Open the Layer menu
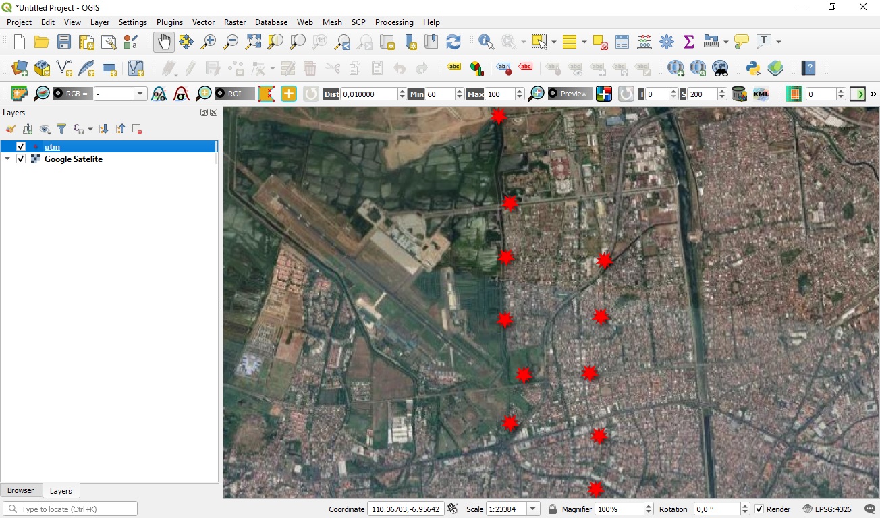This screenshot has height=518, width=880. pos(100,22)
